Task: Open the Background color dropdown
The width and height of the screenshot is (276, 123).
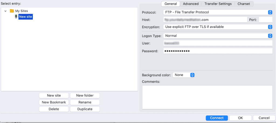Action: click(x=184, y=75)
